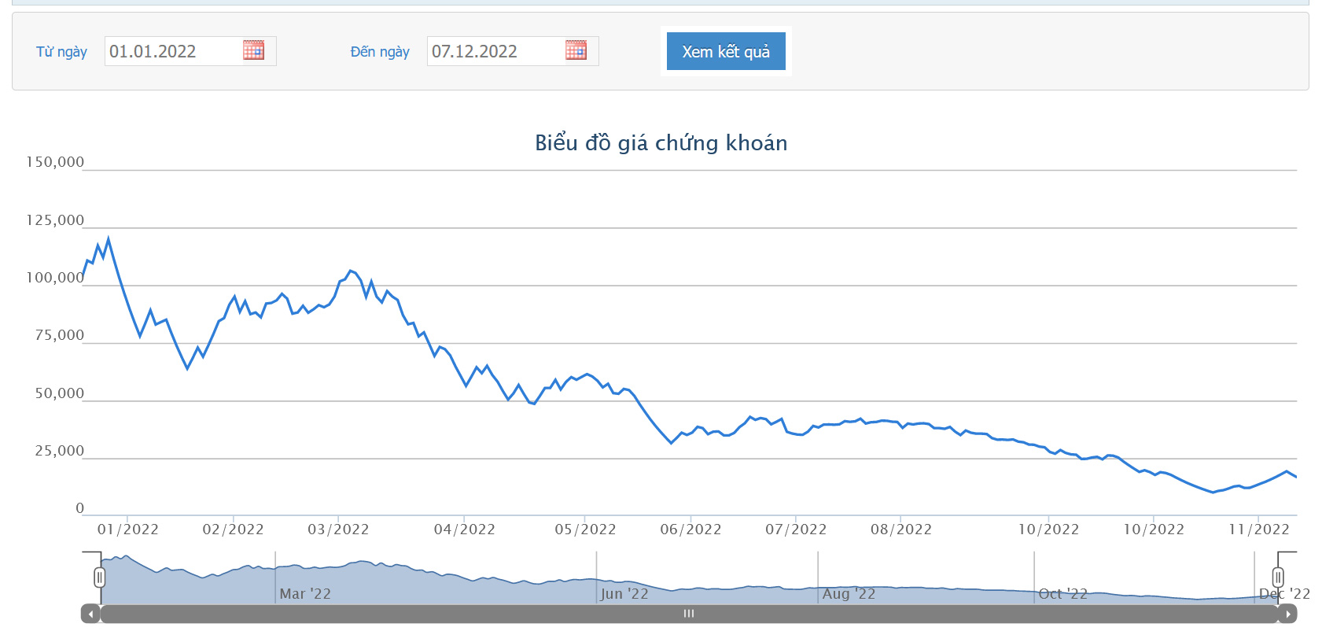Click Aug '22 in the navigator
Viewport: 1322px width, 642px height.
tap(849, 594)
